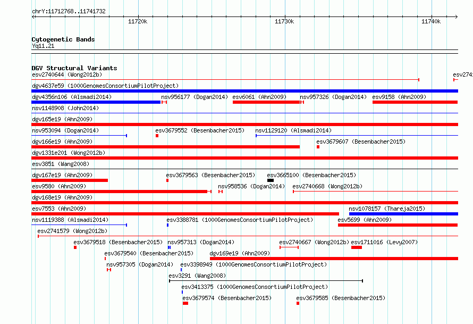Open the nsv958536 (Dogan2014) label
This screenshot has width=473, height=324.
click(251, 186)
